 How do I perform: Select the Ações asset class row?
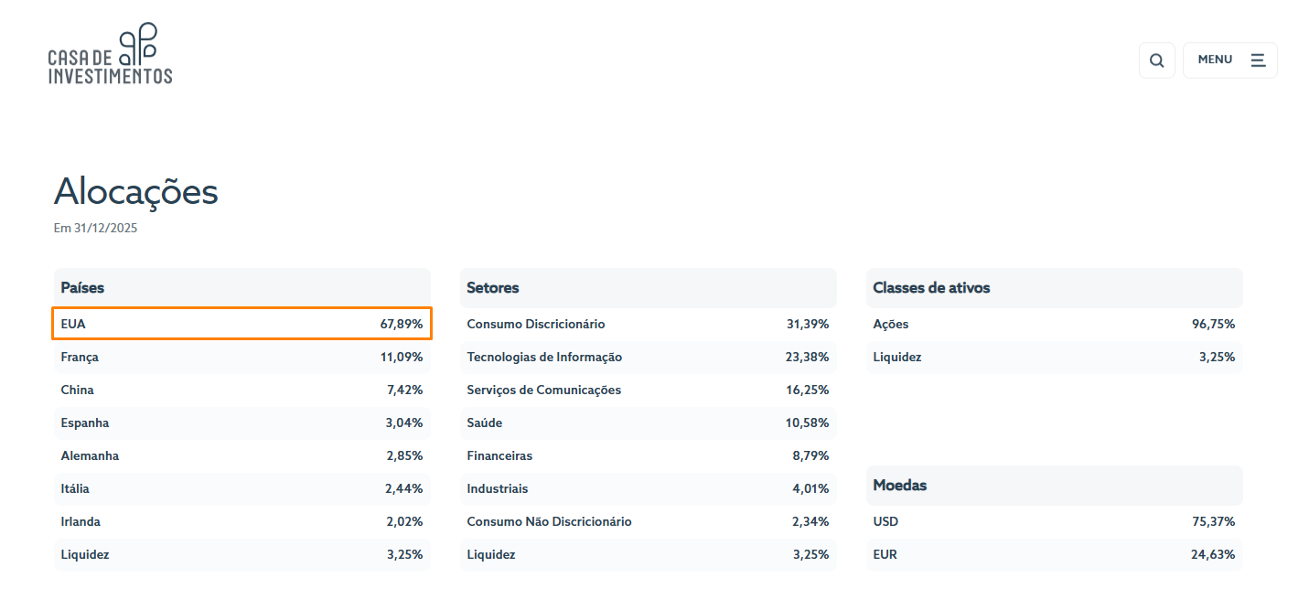coord(1055,324)
